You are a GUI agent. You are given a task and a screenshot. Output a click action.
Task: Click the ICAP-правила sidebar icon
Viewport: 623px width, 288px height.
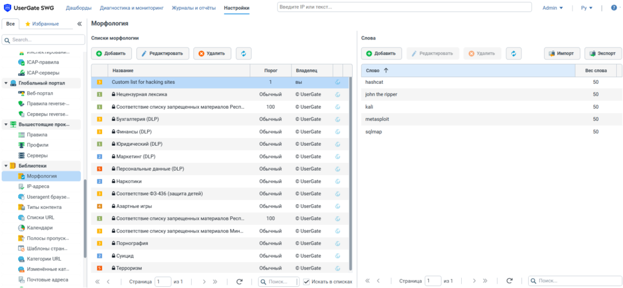click(21, 63)
